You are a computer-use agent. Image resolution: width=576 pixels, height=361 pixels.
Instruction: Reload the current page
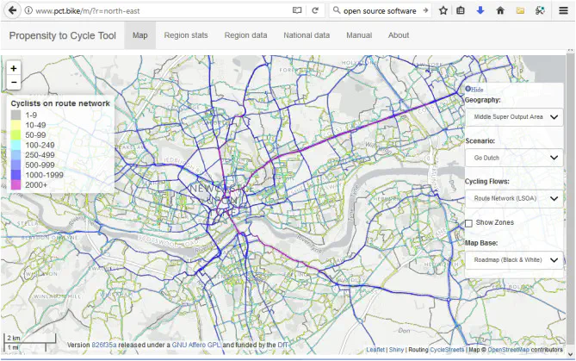coord(315,11)
